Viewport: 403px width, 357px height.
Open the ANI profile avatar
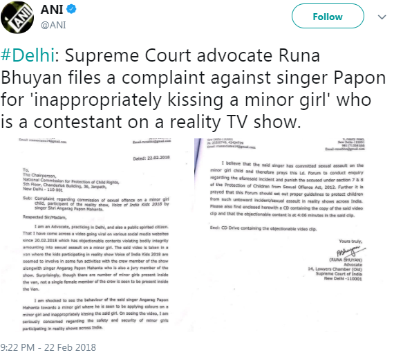coord(17,17)
